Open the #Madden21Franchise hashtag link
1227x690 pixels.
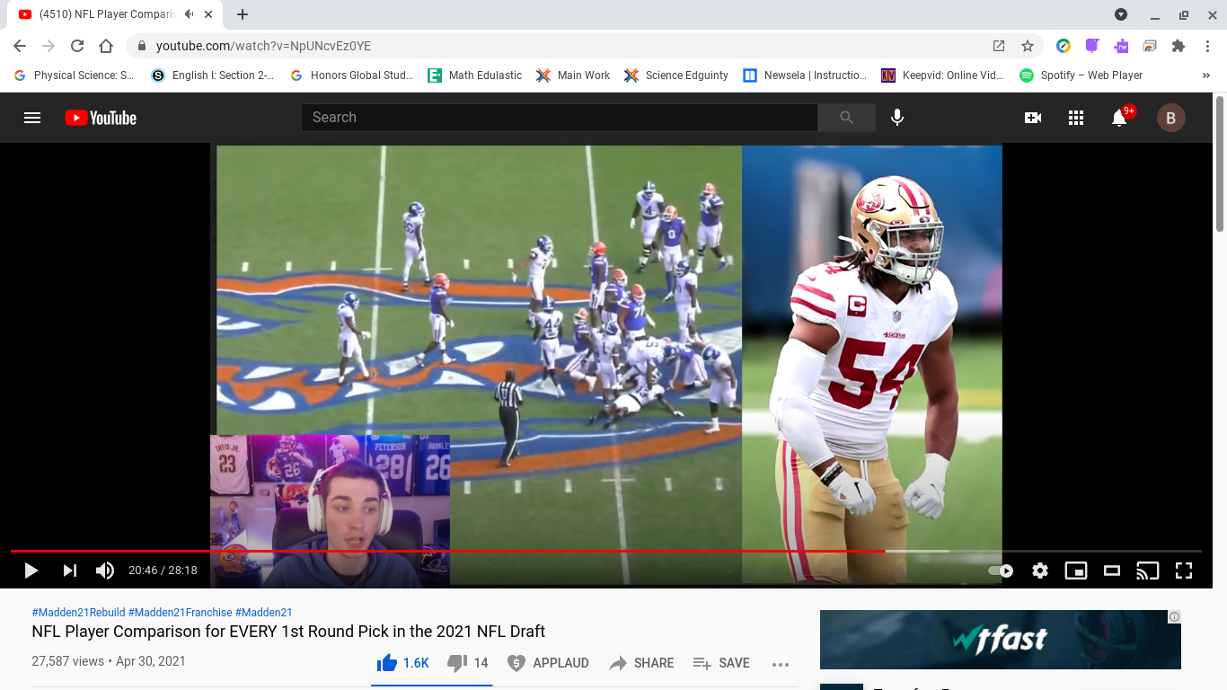point(181,613)
